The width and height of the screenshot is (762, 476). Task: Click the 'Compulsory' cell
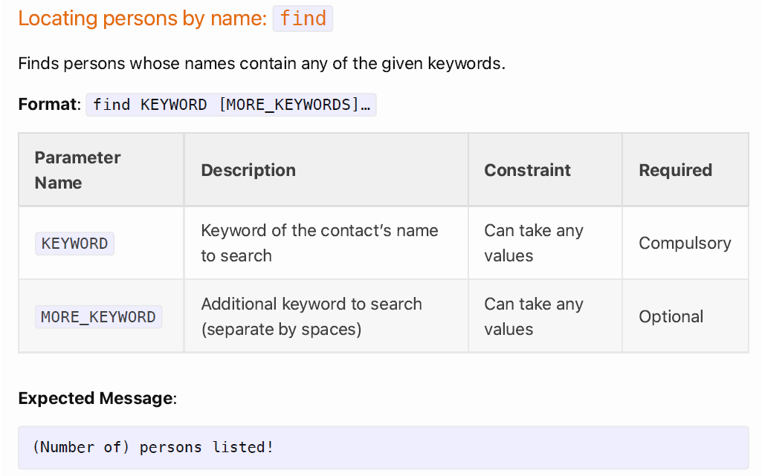[685, 243]
